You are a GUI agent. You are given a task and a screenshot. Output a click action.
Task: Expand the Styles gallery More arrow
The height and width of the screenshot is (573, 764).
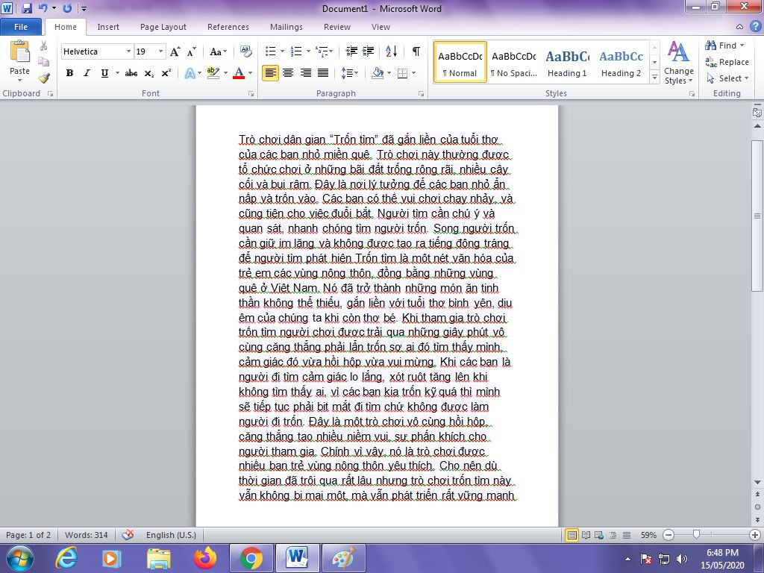(655, 78)
